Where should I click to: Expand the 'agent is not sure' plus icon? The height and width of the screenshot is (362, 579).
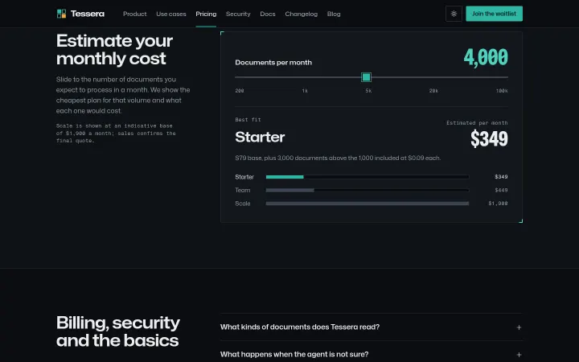click(x=519, y=355)
